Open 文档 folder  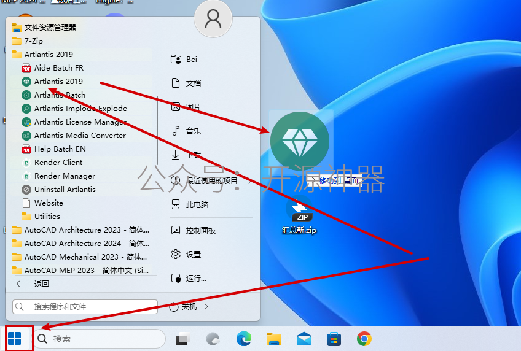pyautogui.click(x=186, y=83)
